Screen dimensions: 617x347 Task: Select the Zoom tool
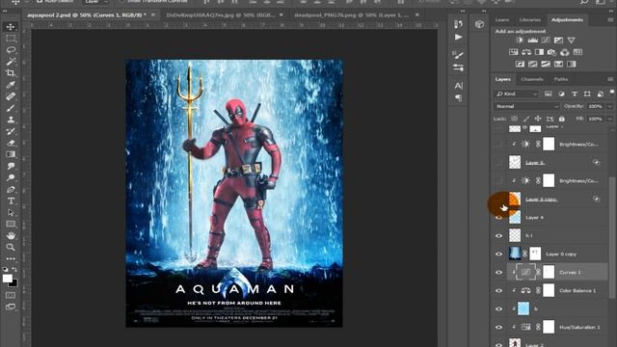[x=11, y=247]
